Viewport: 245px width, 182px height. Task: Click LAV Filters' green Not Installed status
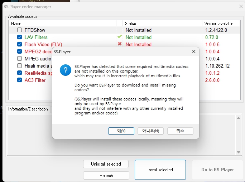click(x=139, y=37)
